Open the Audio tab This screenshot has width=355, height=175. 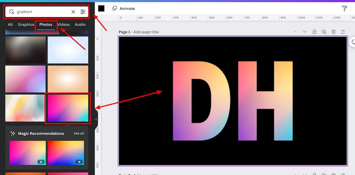point(80,24)
